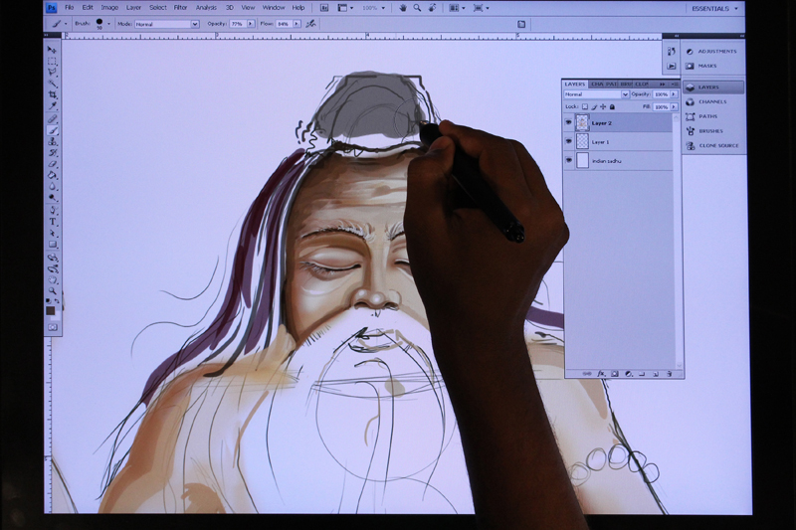Open the Filter menu

[x=180, y=8]
